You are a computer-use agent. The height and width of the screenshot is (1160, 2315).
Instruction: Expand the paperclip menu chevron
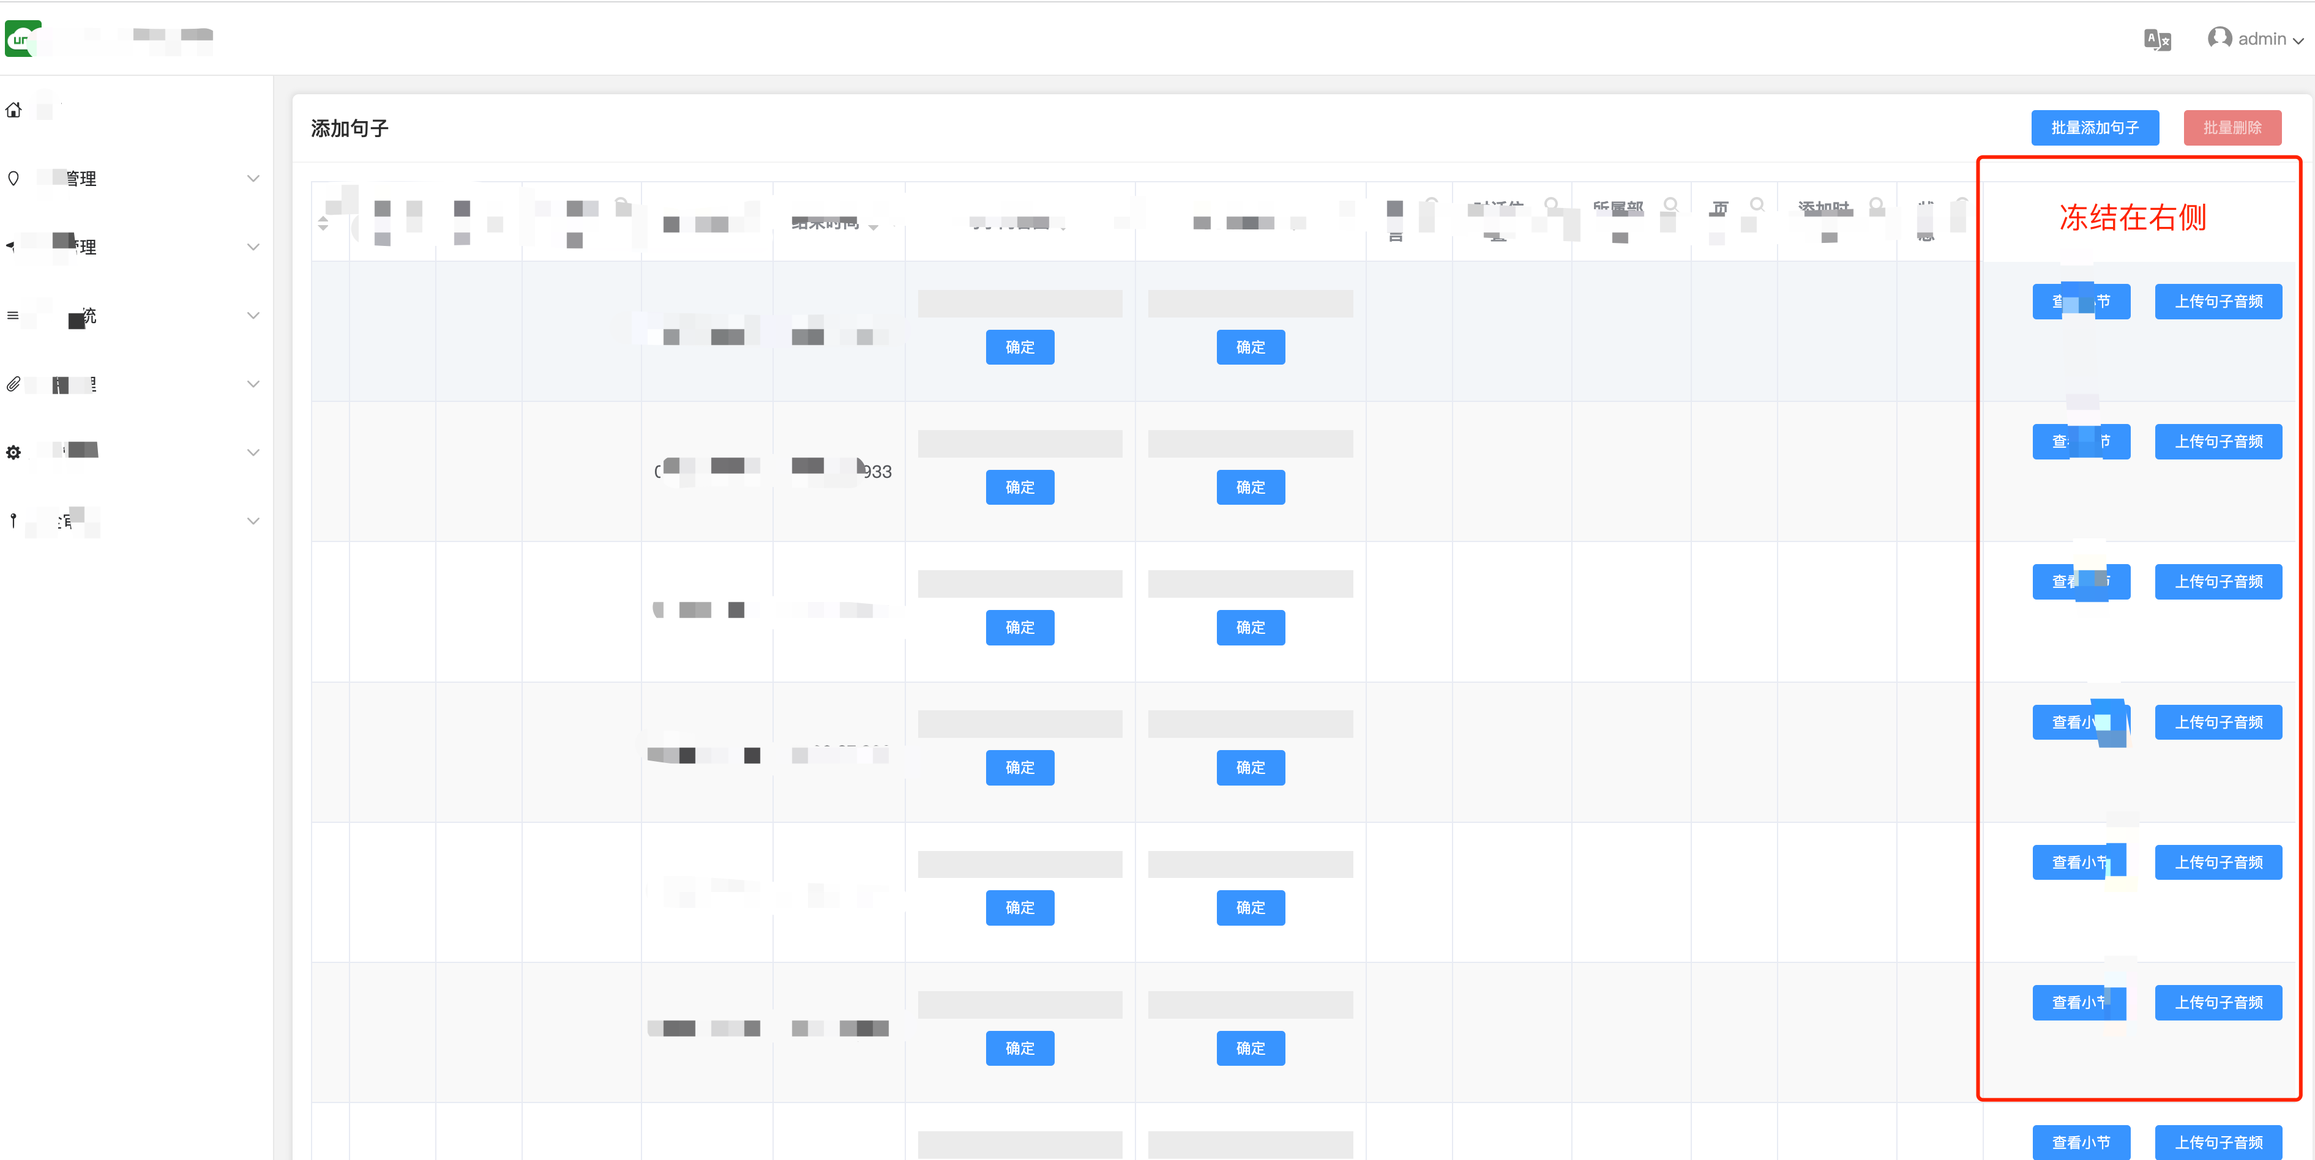253,384
